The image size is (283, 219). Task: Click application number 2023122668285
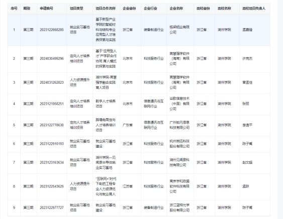pos(52,30)
